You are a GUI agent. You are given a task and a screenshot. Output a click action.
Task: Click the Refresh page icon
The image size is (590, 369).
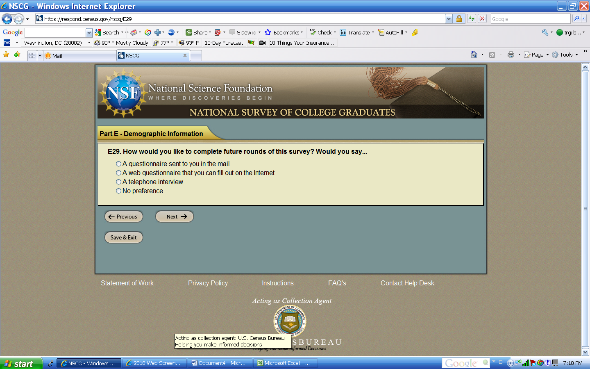point(472,19)
